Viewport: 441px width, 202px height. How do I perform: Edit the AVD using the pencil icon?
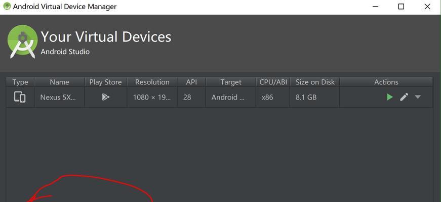click(x=404, y=97)
